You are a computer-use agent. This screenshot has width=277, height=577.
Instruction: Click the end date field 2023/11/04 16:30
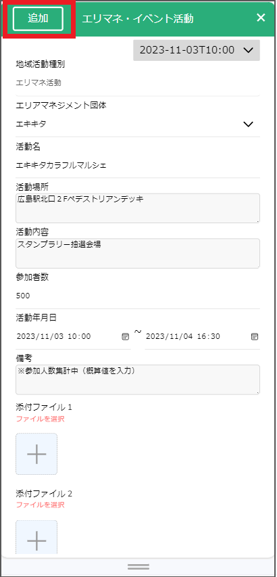(x=202, y=336)
